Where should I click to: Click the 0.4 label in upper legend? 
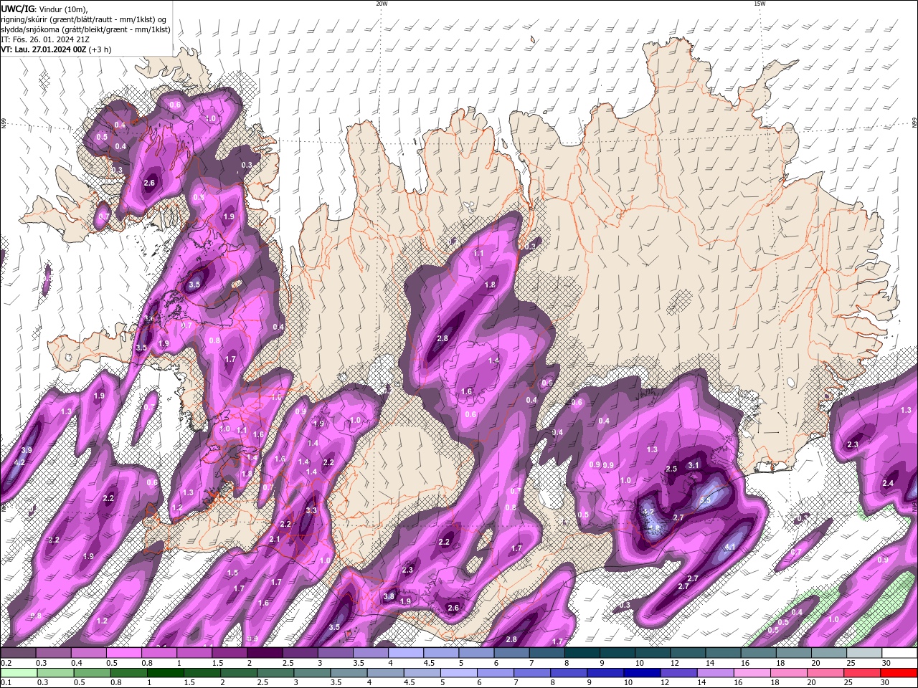77,664
